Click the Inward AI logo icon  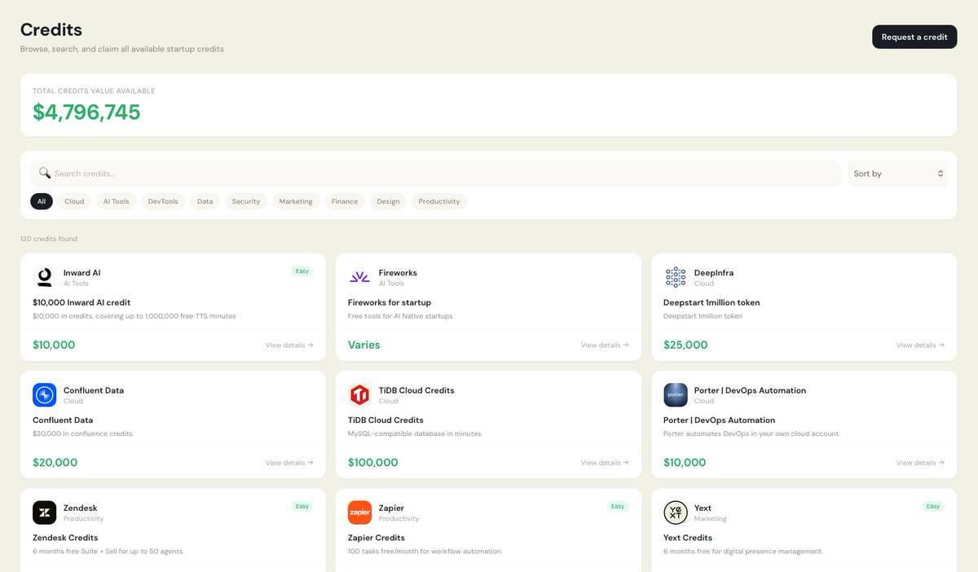44,277
